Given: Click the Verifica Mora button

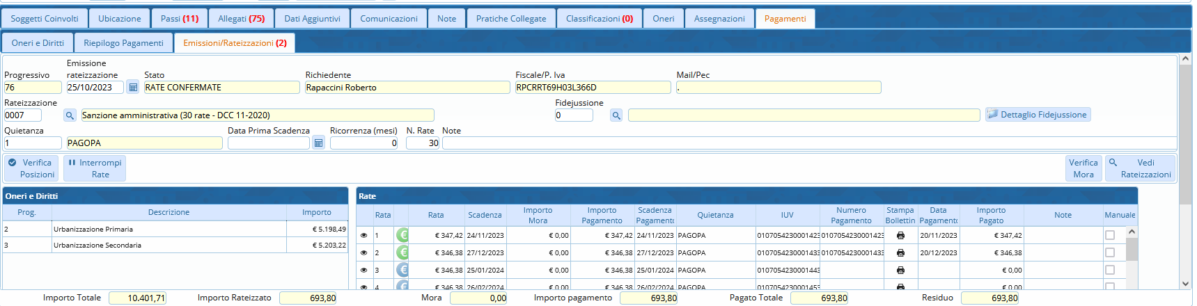Looking at the screenshot, I should coord(1083,168).
